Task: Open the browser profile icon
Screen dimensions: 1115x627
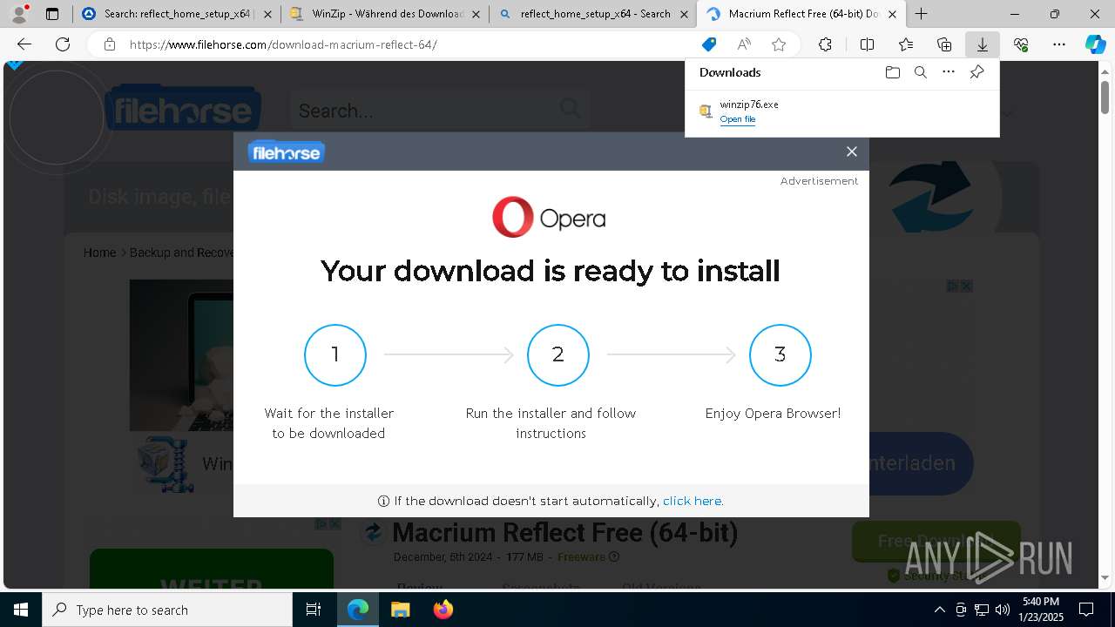Action: pyautogui.click(x=18, y=14)
